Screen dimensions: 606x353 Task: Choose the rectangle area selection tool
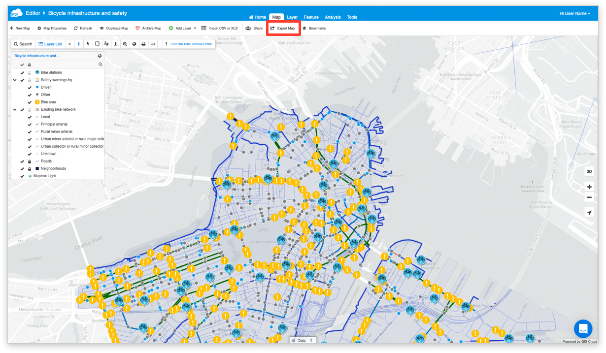point(97,44)
